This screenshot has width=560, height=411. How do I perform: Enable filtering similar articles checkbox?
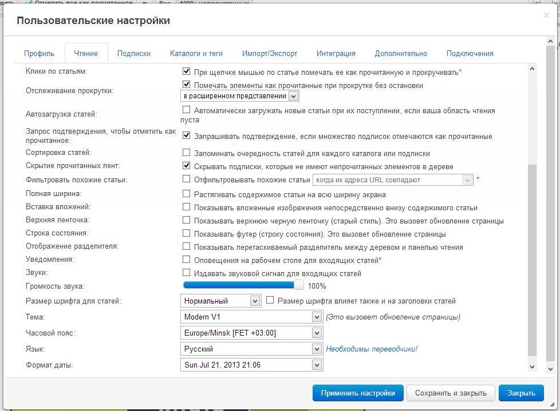[x=187, y=178]
